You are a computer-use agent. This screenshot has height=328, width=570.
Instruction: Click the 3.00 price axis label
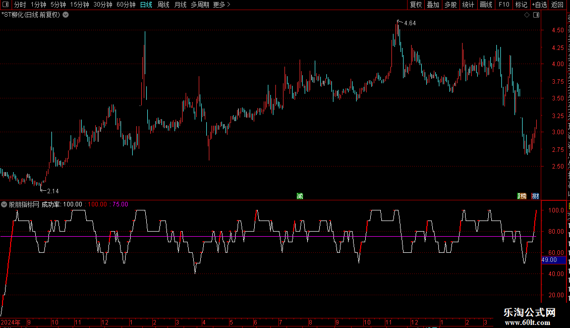click(x=558, y=132)
